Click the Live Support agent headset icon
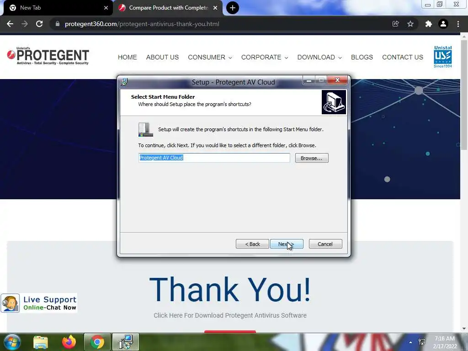This screenshot has height=351, width=468. 10,303
